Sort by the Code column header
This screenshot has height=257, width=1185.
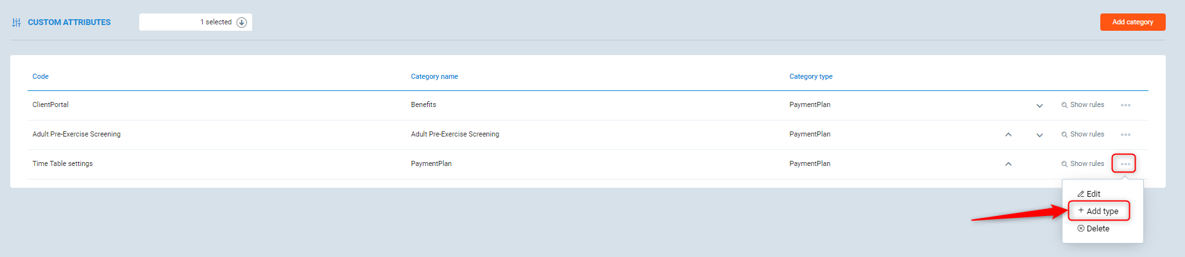40,76
